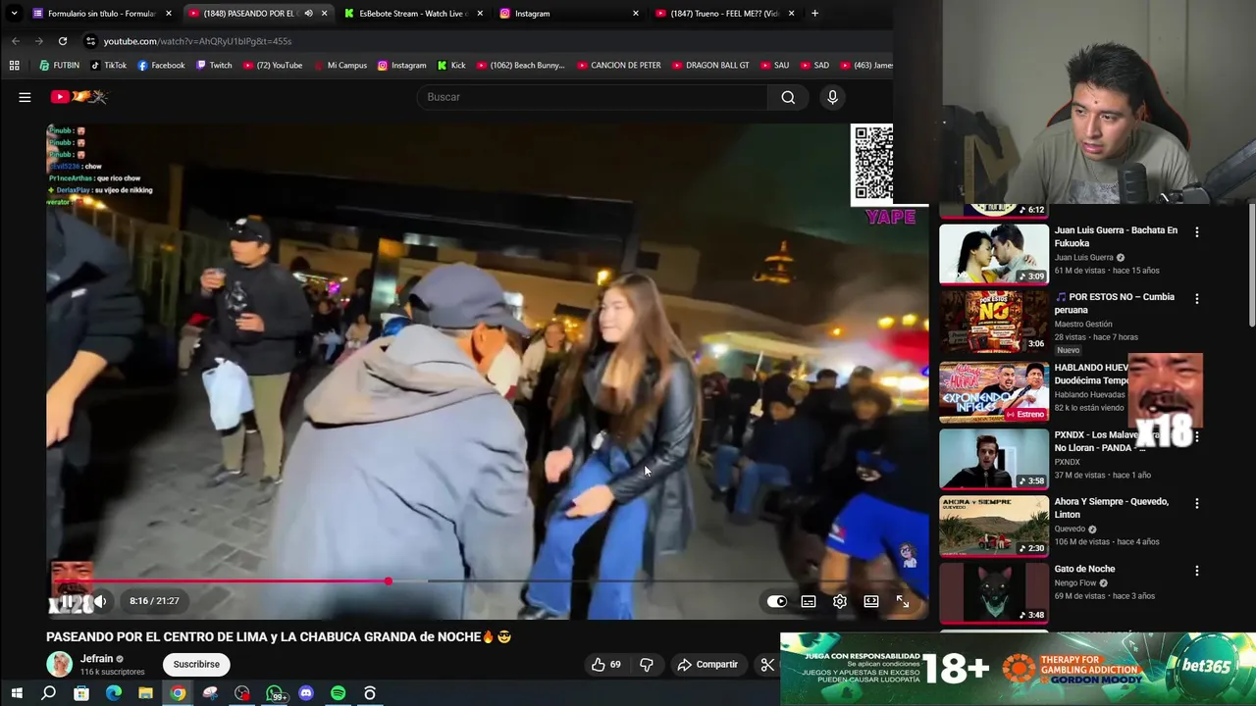Open the Windows Start menu
Image resolution: width=1256 pixels, height=706 pixels.
(x=16, y=693)
